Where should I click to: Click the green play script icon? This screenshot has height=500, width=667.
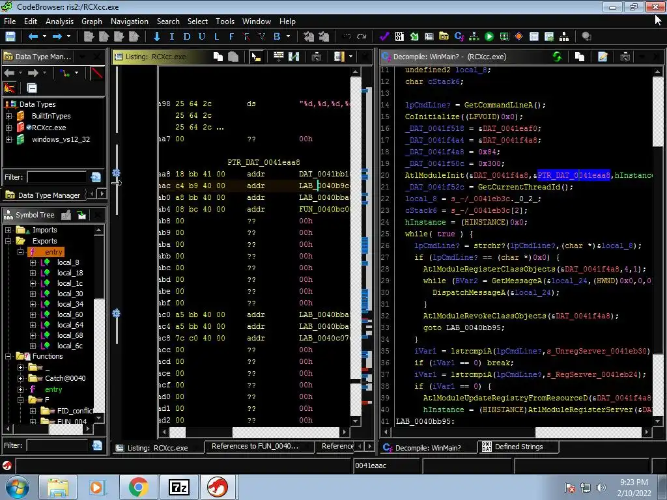point(489,36)
